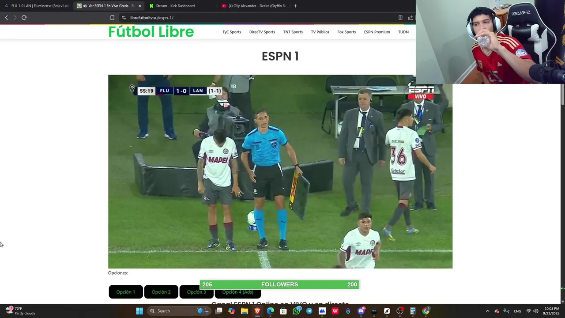This screenshot has height=318, width=565.
Task: Click the taskbar Search box
Action: coord(179,311)
